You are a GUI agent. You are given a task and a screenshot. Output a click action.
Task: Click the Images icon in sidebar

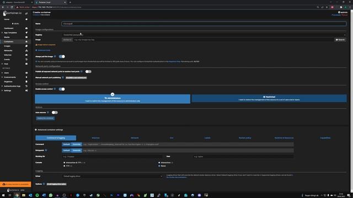coord(26,46)
